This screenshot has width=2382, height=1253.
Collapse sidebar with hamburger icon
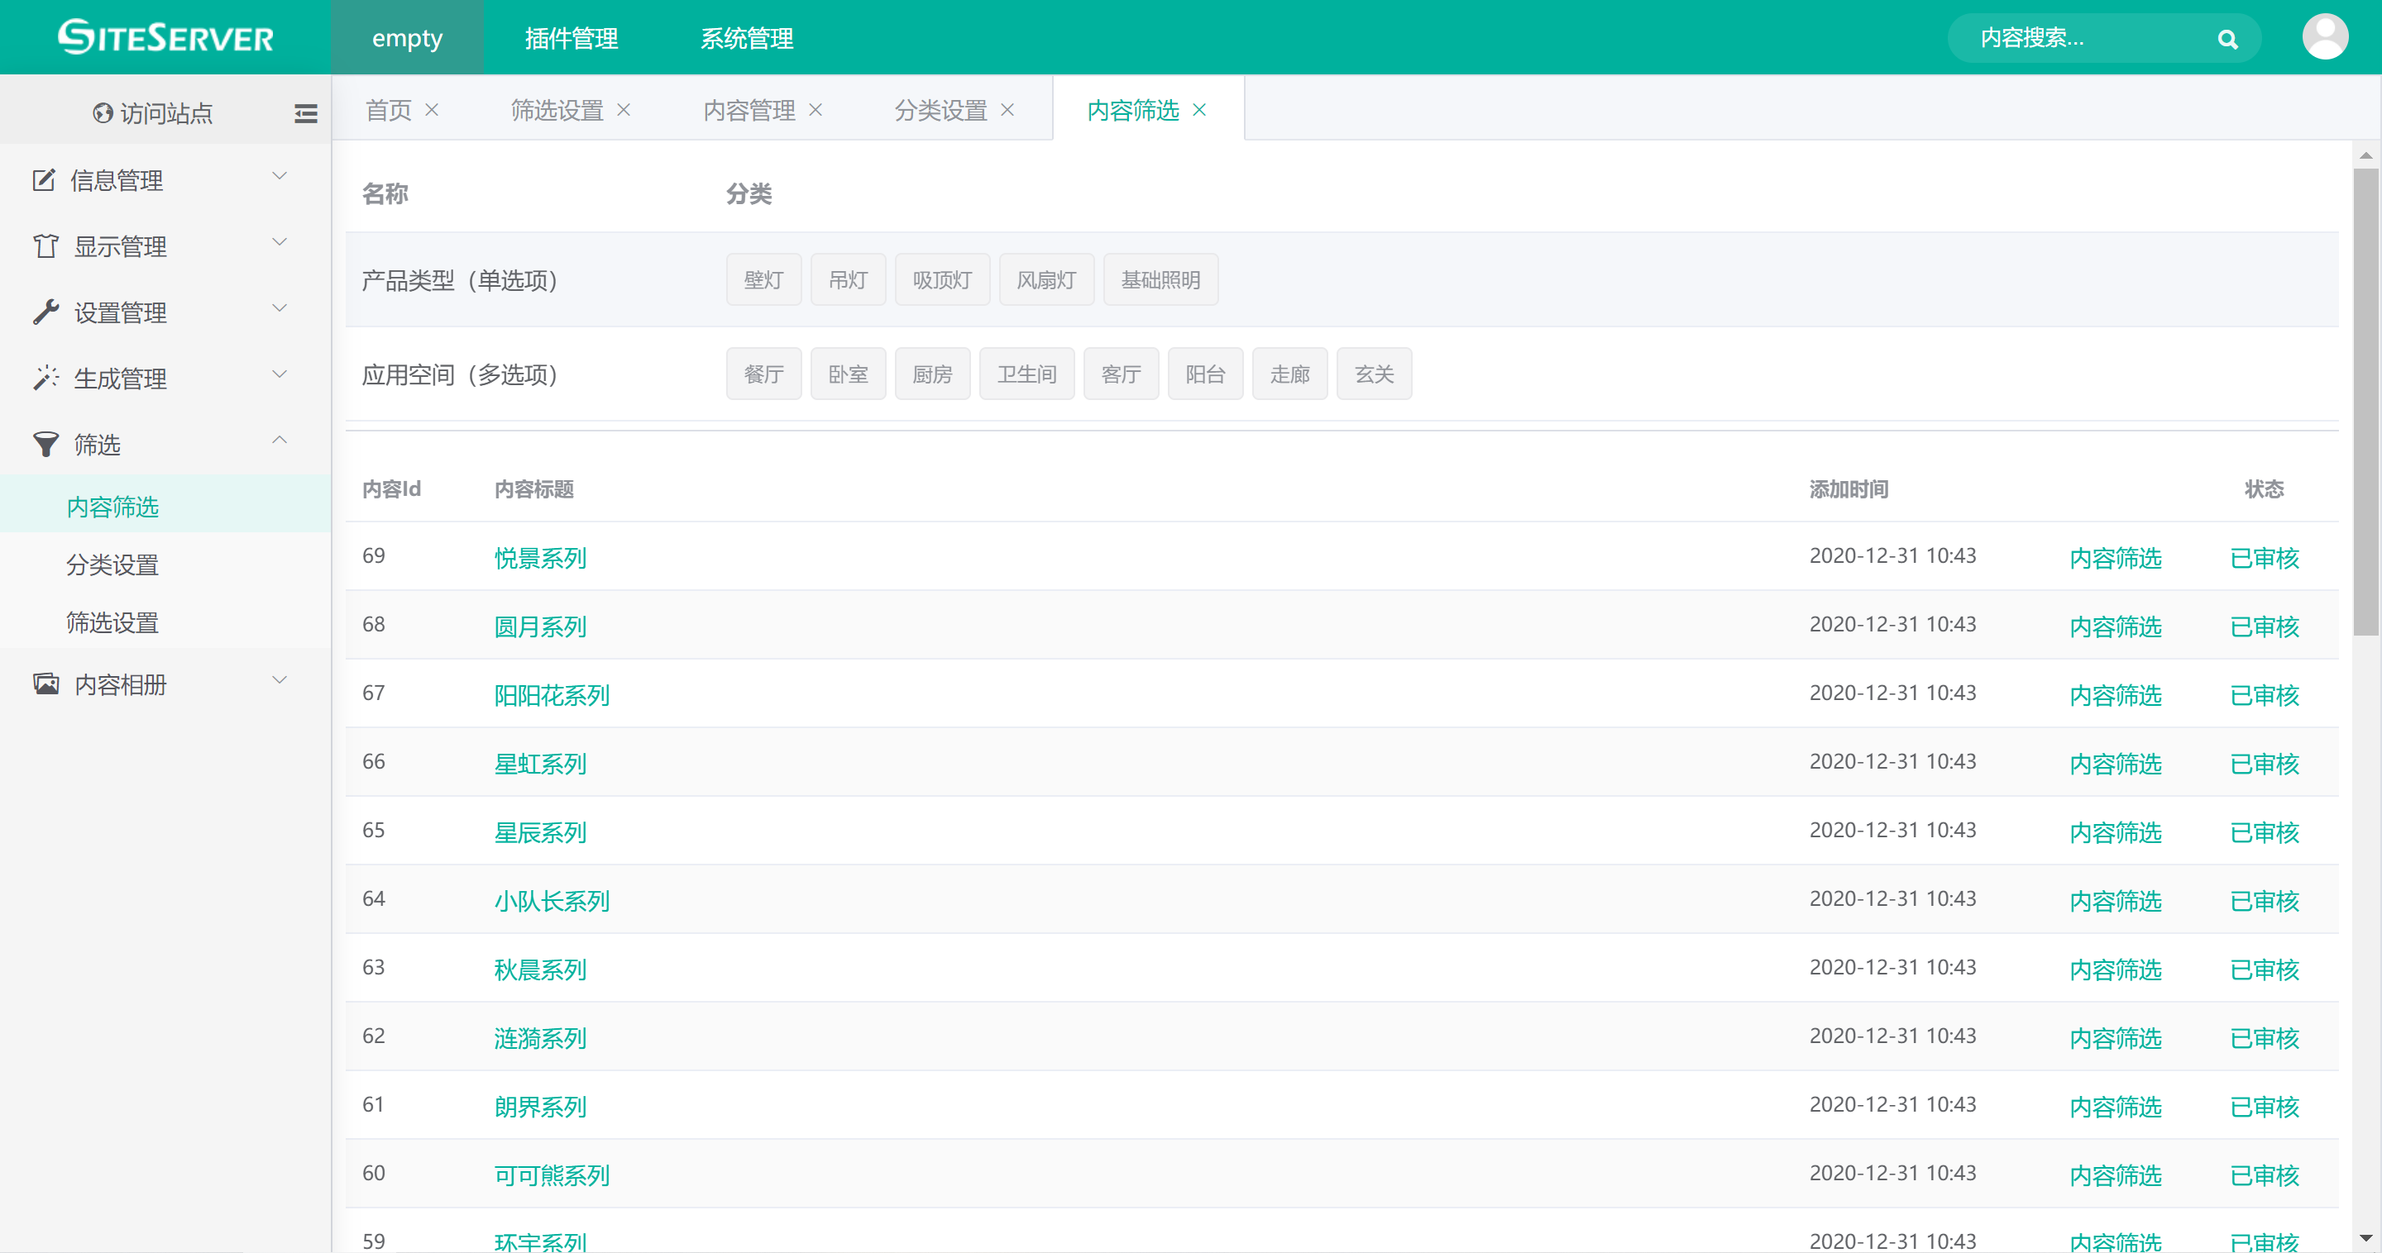(305, 114)
